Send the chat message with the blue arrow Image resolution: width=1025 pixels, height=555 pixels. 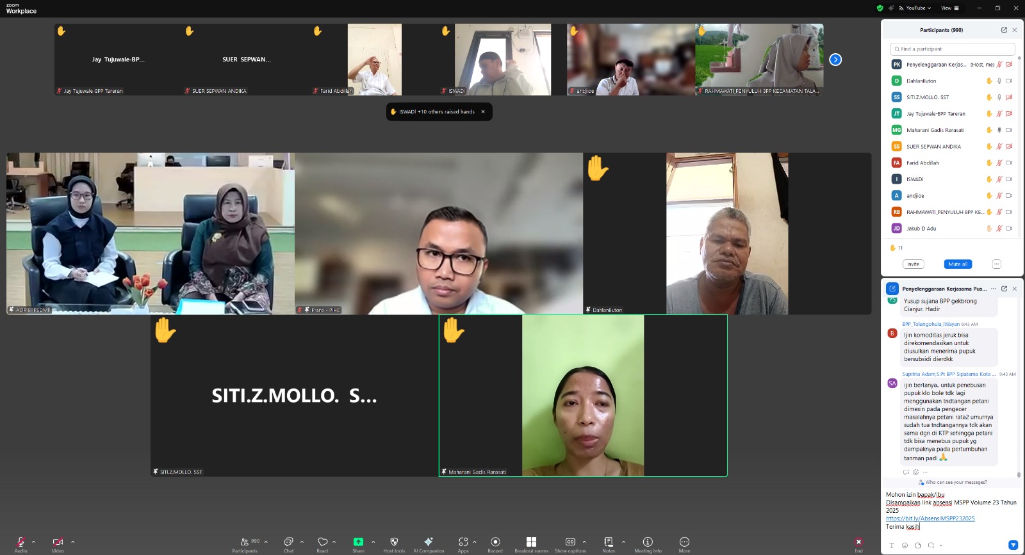tap(1013, 545)
